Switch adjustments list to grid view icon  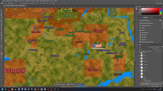tap(160, 20)
